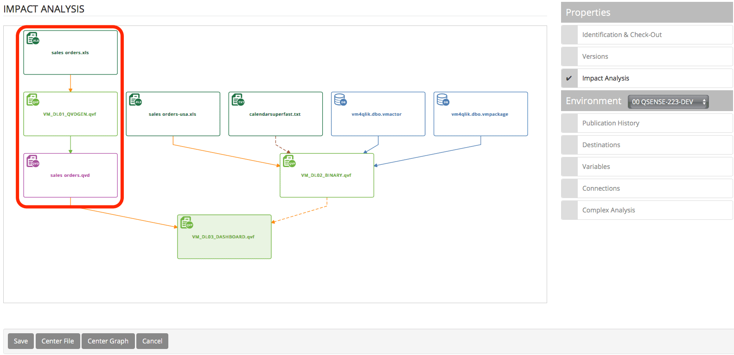734x355 pixels.
Task: Toggle the Impact Analysis checkmark box
Action: click(569, 78)
